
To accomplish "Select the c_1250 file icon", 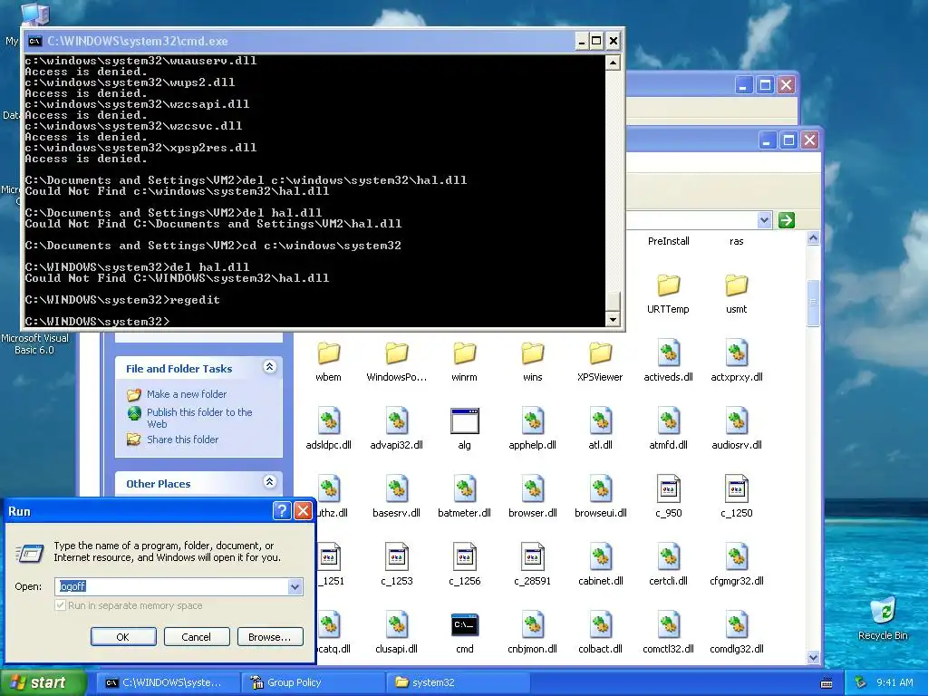I will 736,488.
